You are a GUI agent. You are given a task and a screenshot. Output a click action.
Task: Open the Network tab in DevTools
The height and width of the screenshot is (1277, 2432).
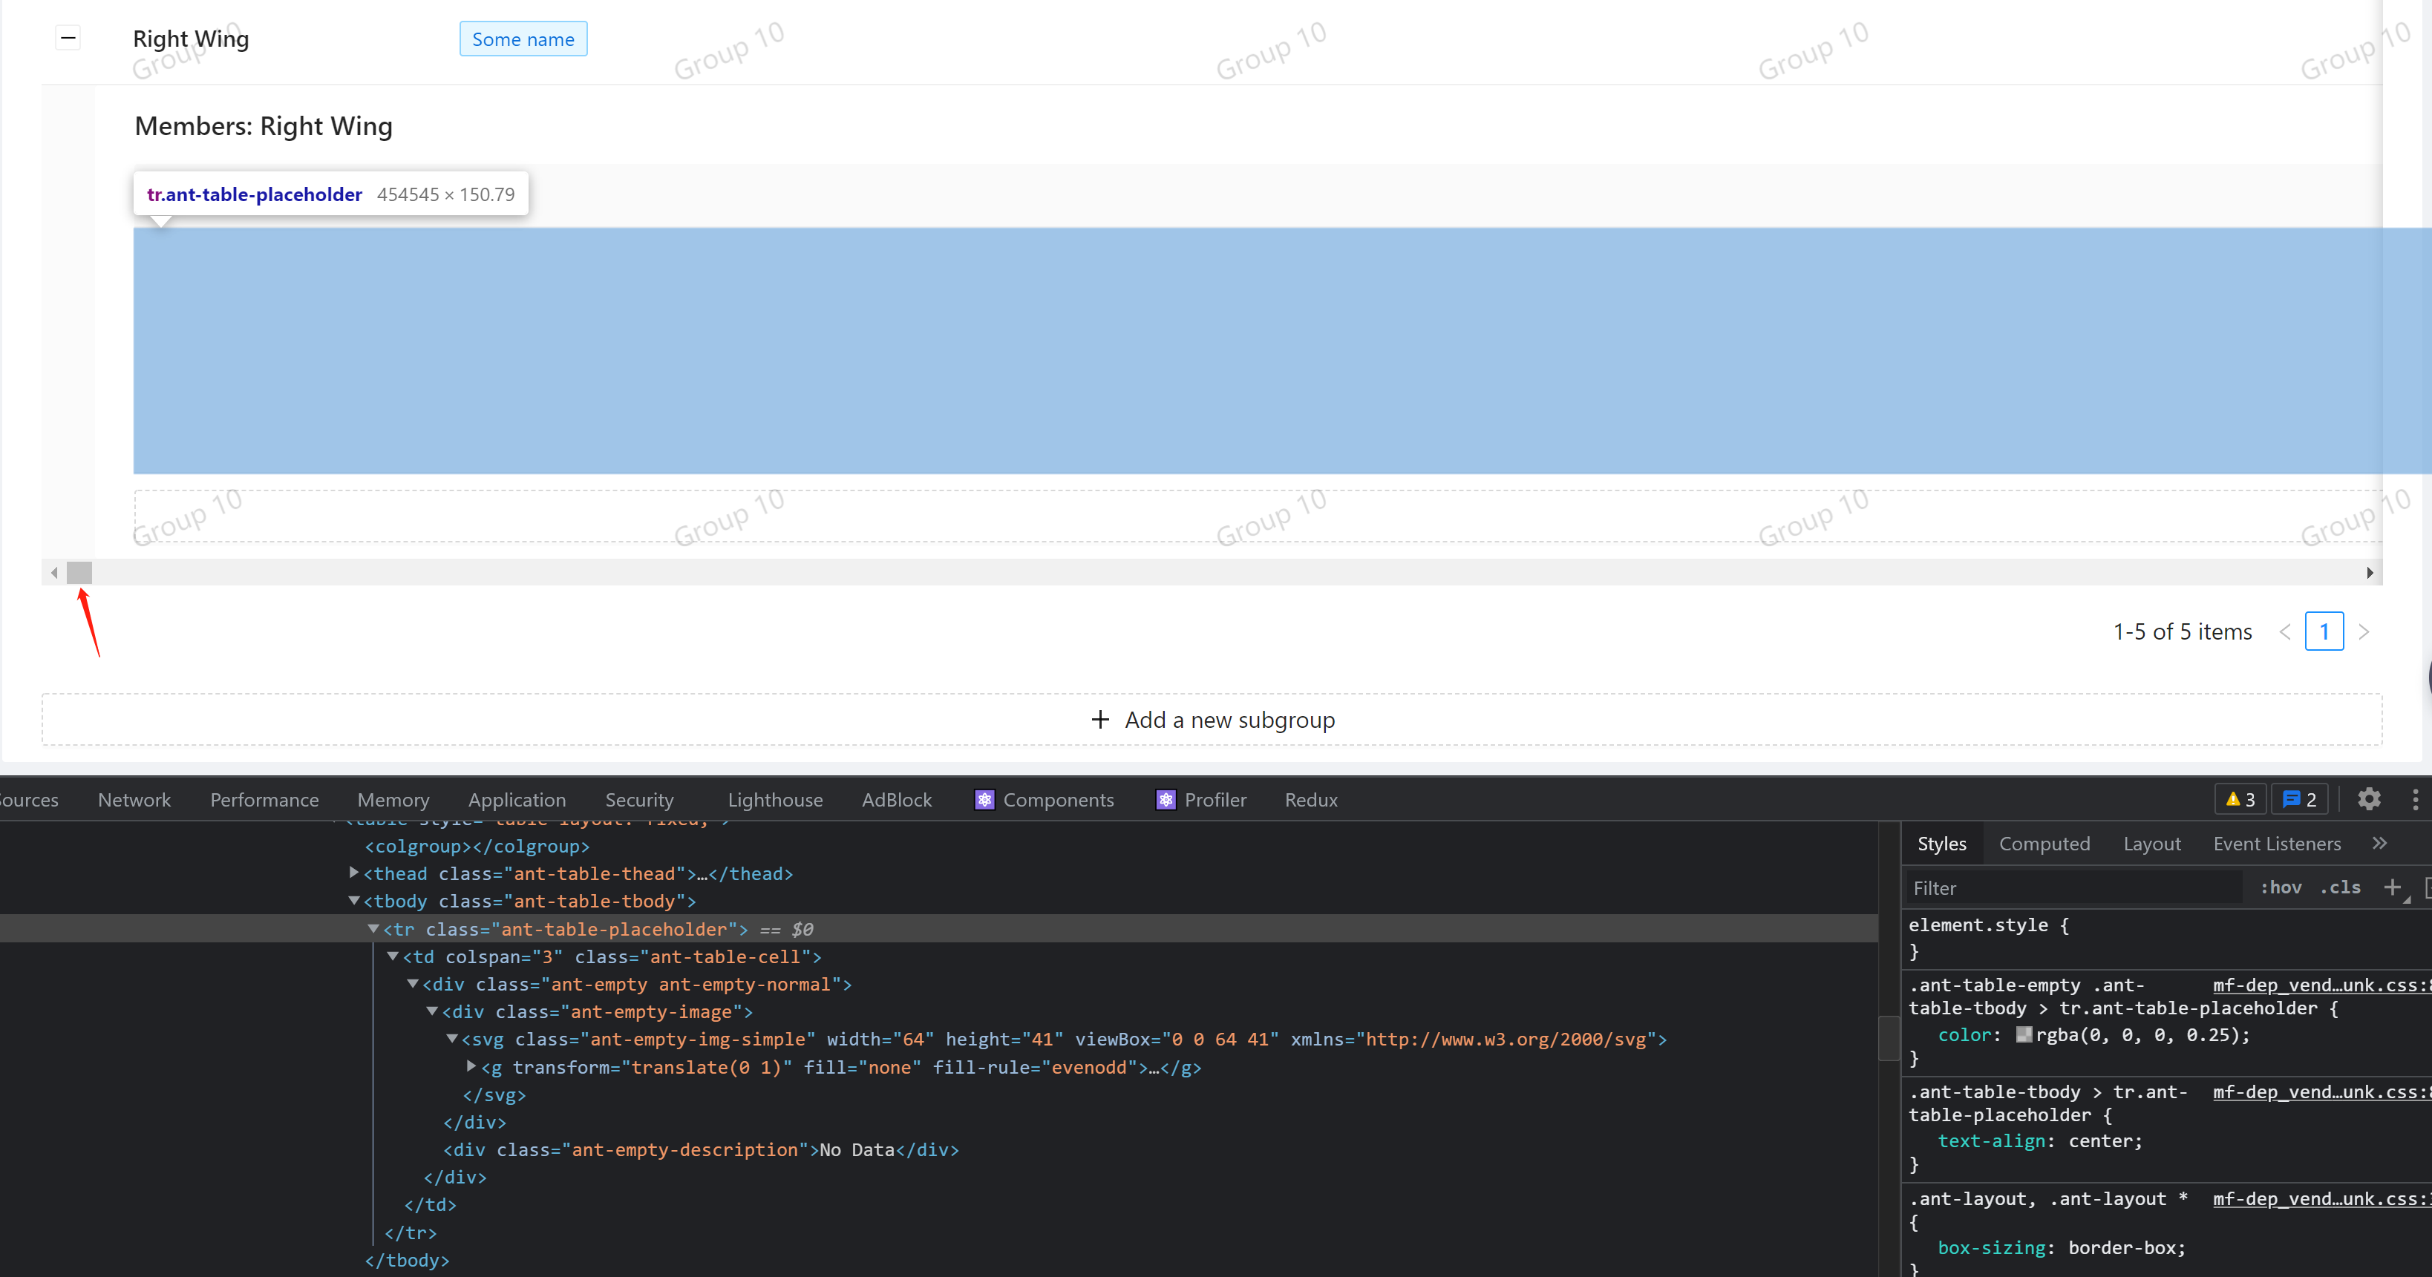[x=134, y=799]
